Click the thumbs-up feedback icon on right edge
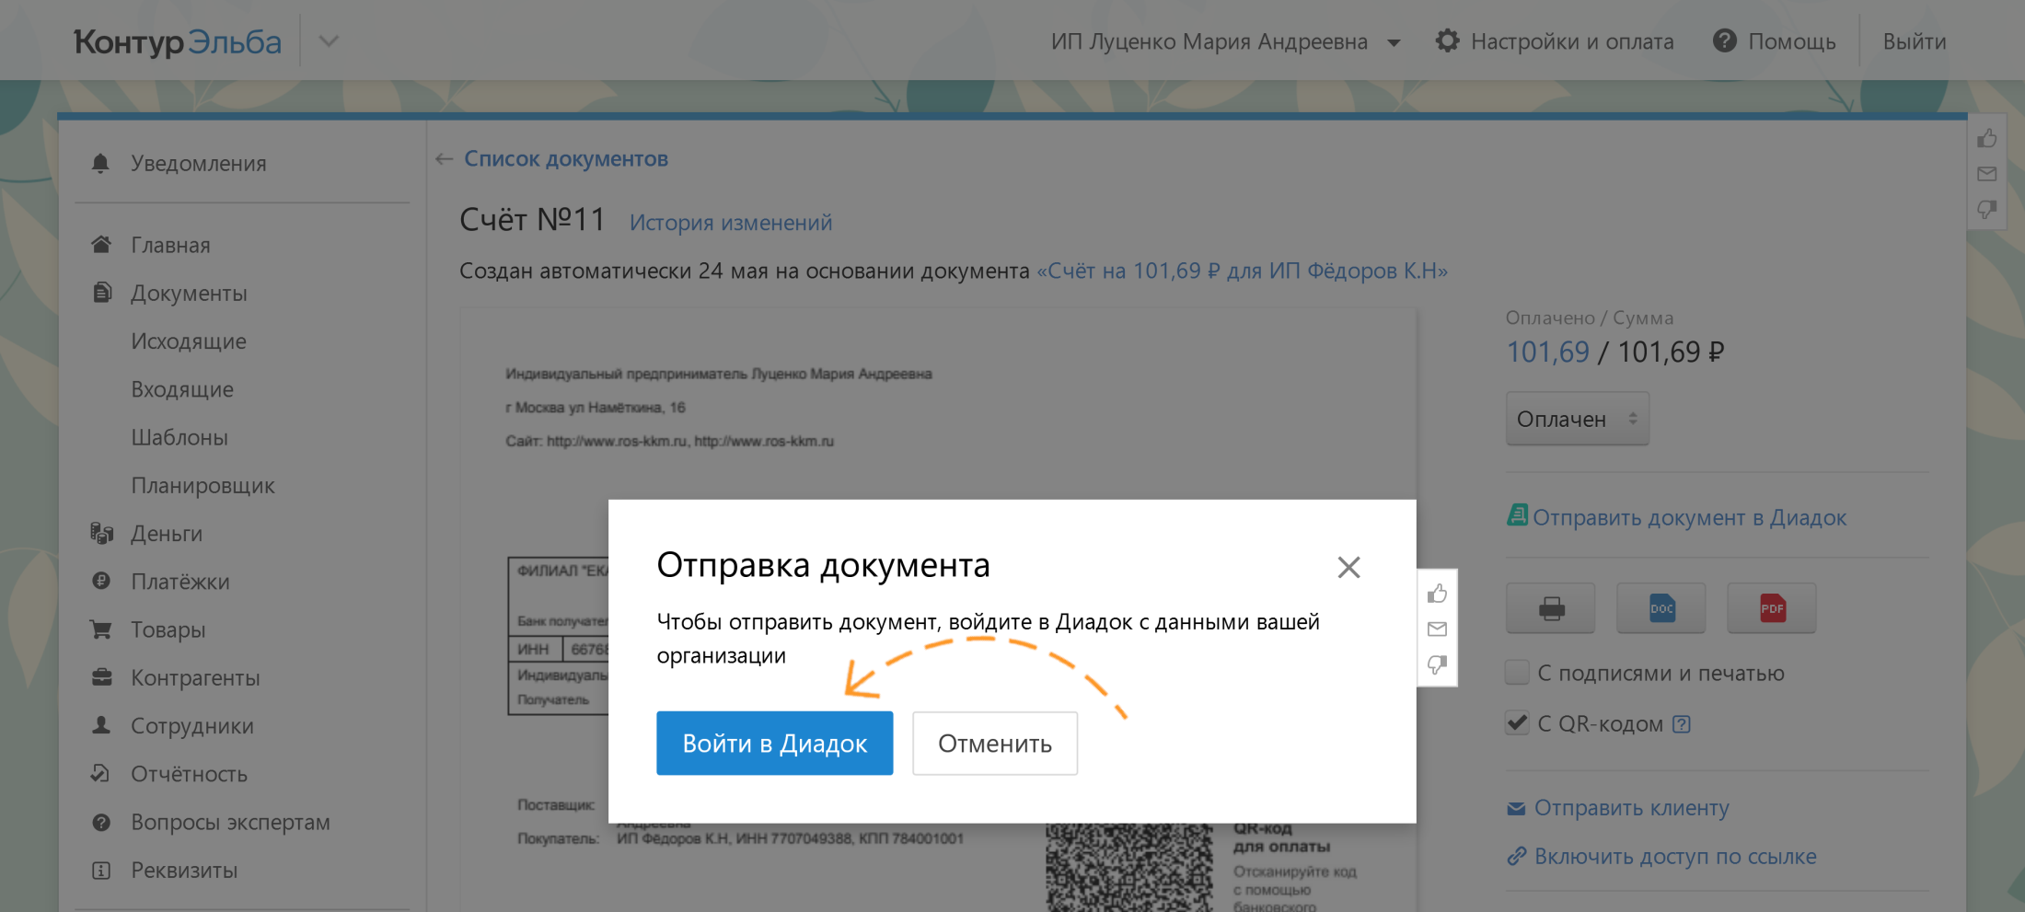 [x=1986, y=137]
